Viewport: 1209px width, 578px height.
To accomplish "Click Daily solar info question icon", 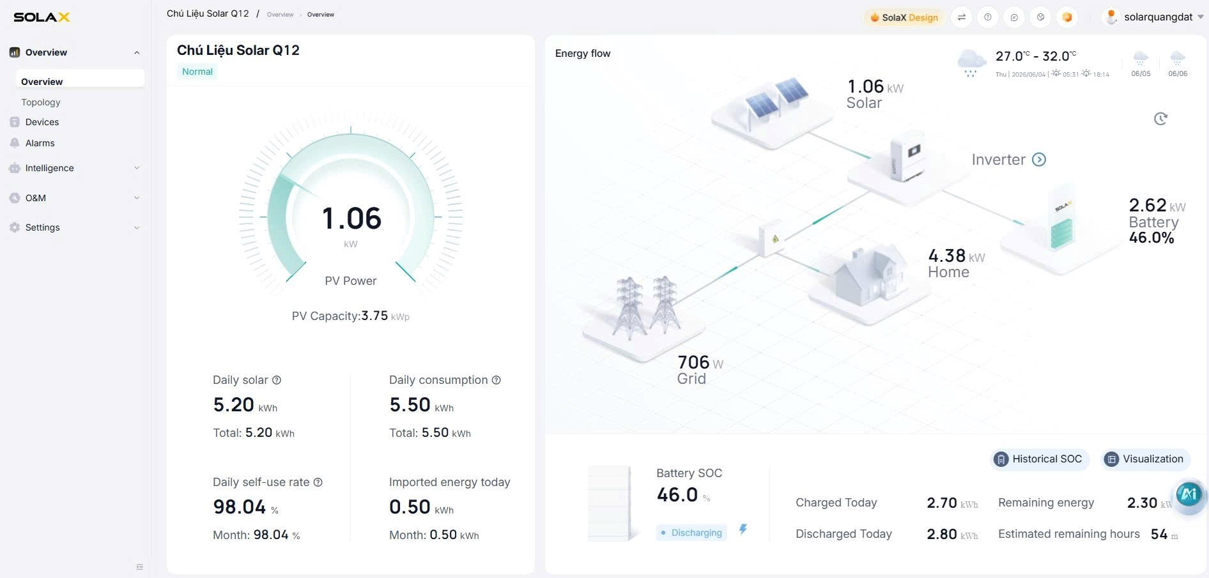I will pos(277,380).
